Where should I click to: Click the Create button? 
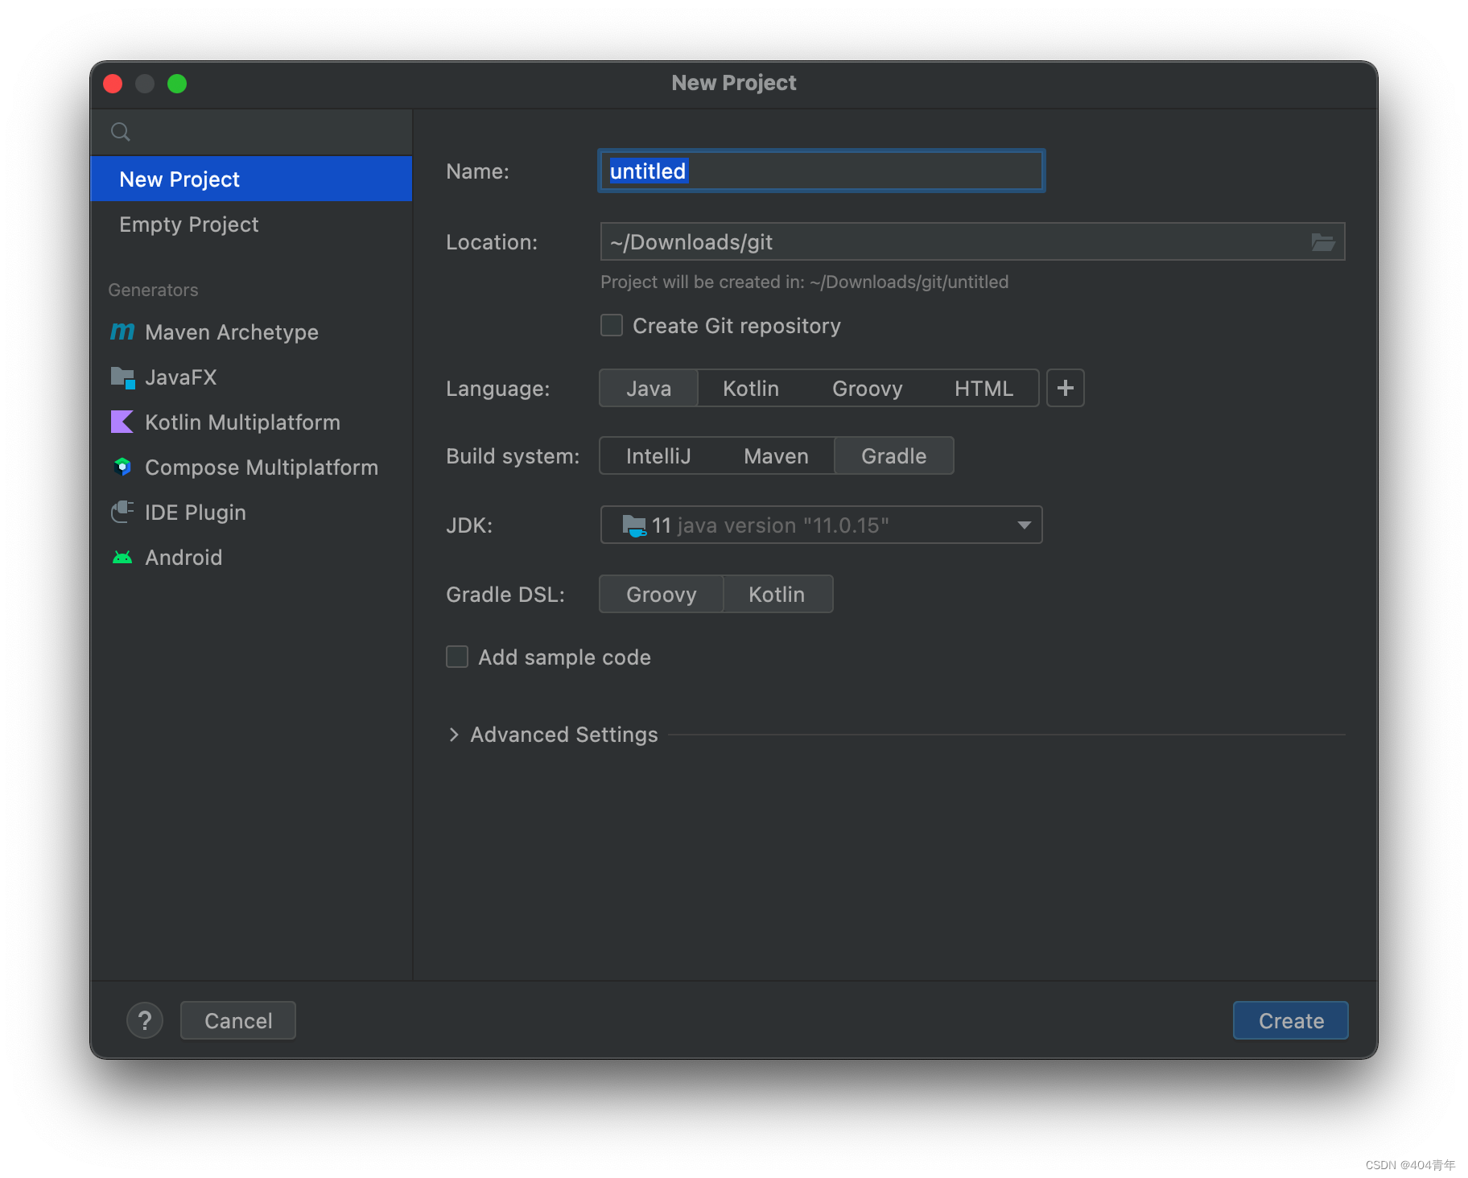tap(1290, 1020)
